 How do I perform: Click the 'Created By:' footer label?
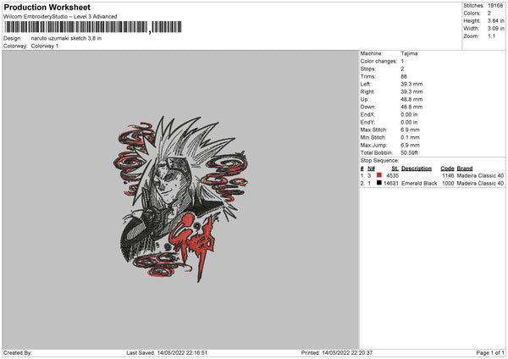point(18,353)
